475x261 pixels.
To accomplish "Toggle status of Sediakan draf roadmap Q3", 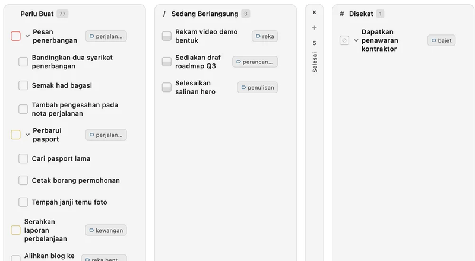I will click(x=167, y=62).
